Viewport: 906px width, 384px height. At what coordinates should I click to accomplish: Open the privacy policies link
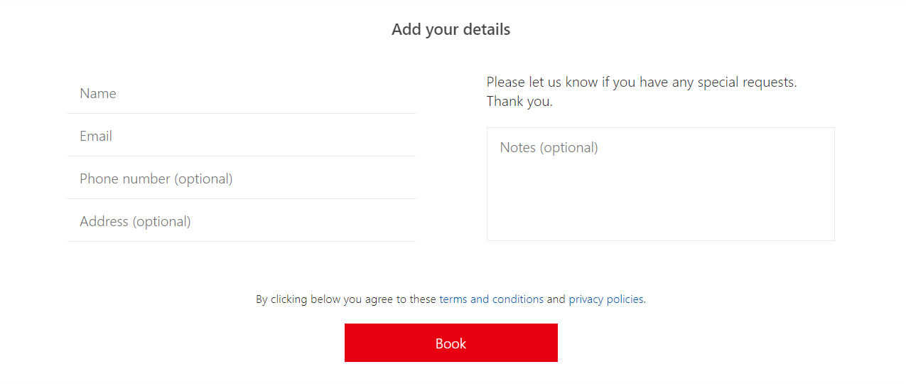[x=605, y=299]
